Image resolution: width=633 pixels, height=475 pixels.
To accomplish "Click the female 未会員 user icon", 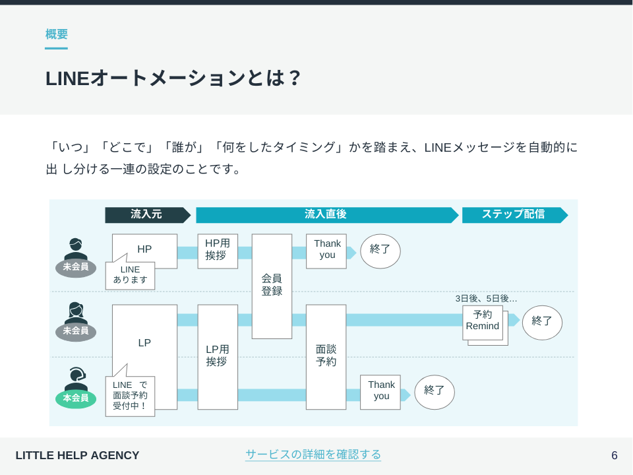I will coord(76,313).
